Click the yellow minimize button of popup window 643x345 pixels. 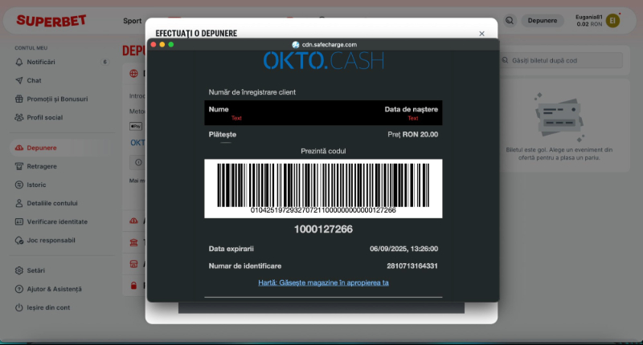click(x=162, y=44)
